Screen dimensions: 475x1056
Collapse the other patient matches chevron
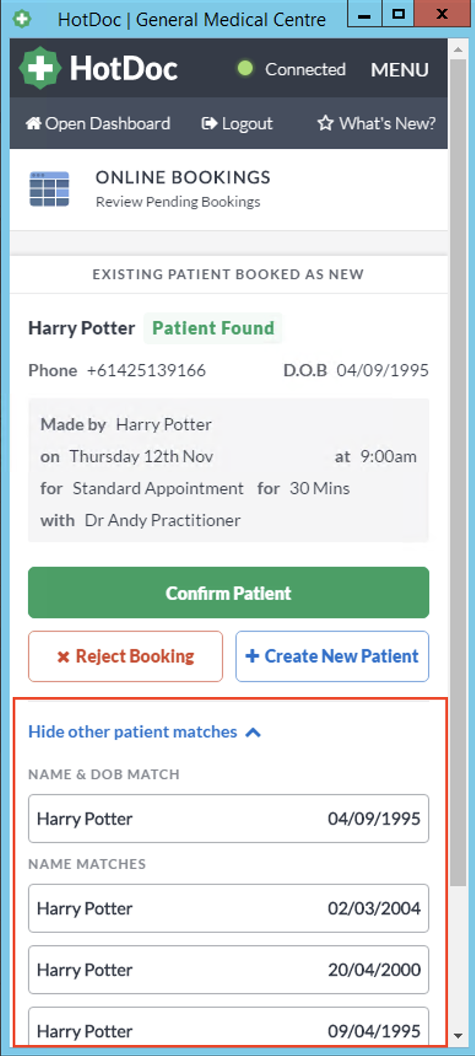click(x=253, y=732)
